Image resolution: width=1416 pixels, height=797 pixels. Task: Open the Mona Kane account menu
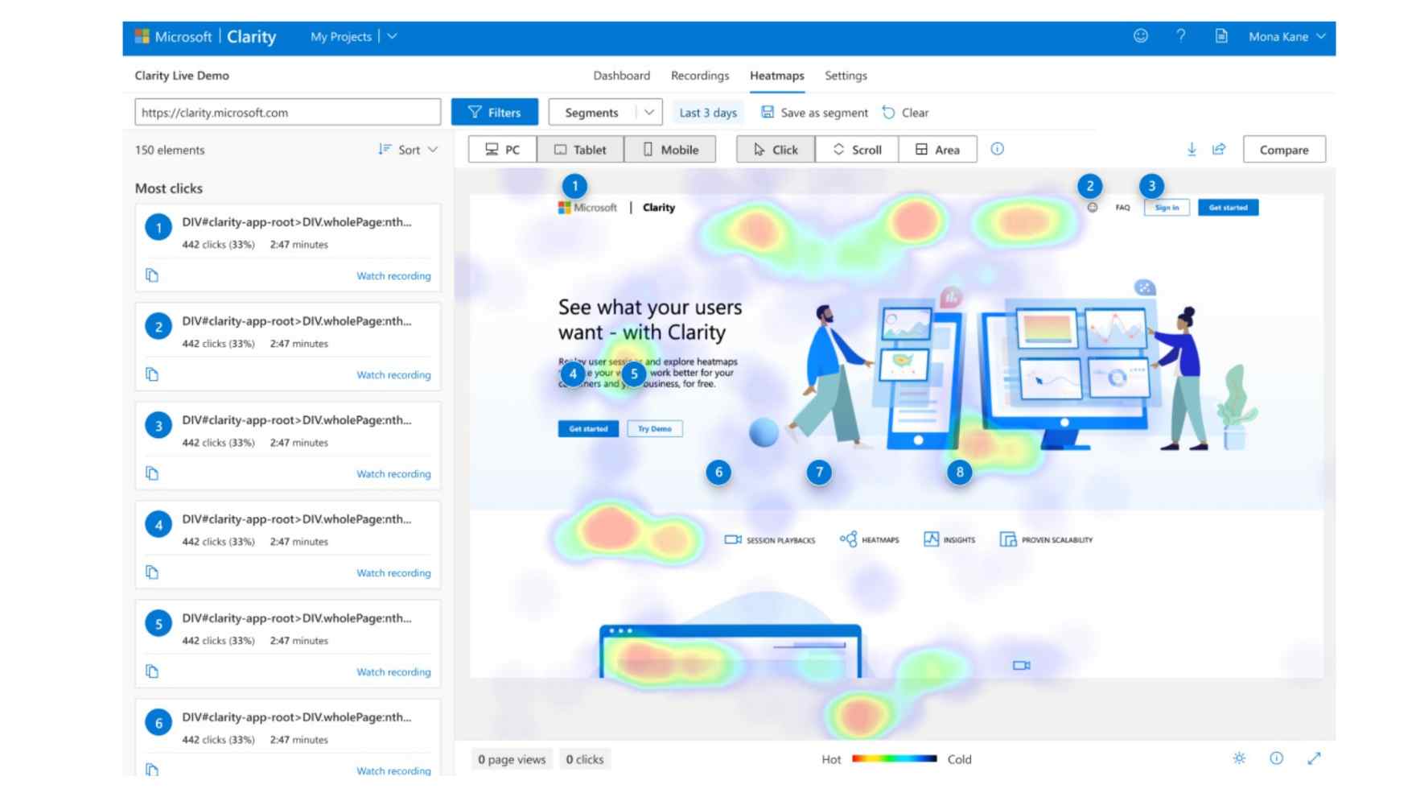pos(1286,37)
